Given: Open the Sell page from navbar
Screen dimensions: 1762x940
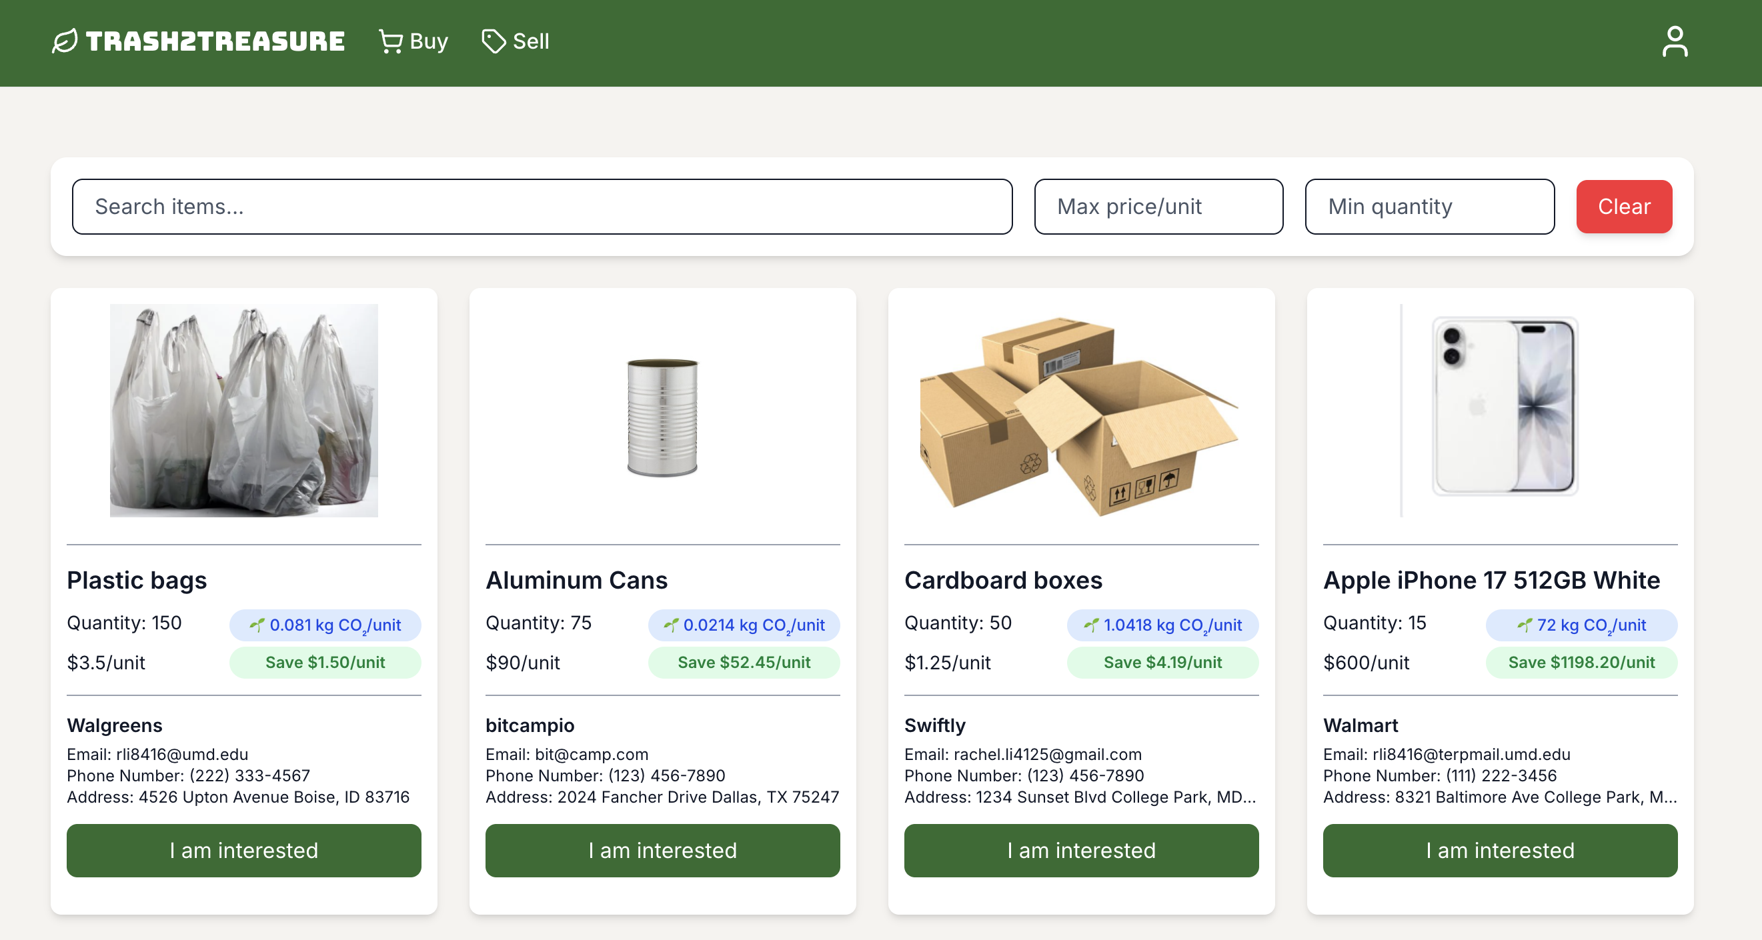Looking at the screenshot, I should (x=531, y=41).
